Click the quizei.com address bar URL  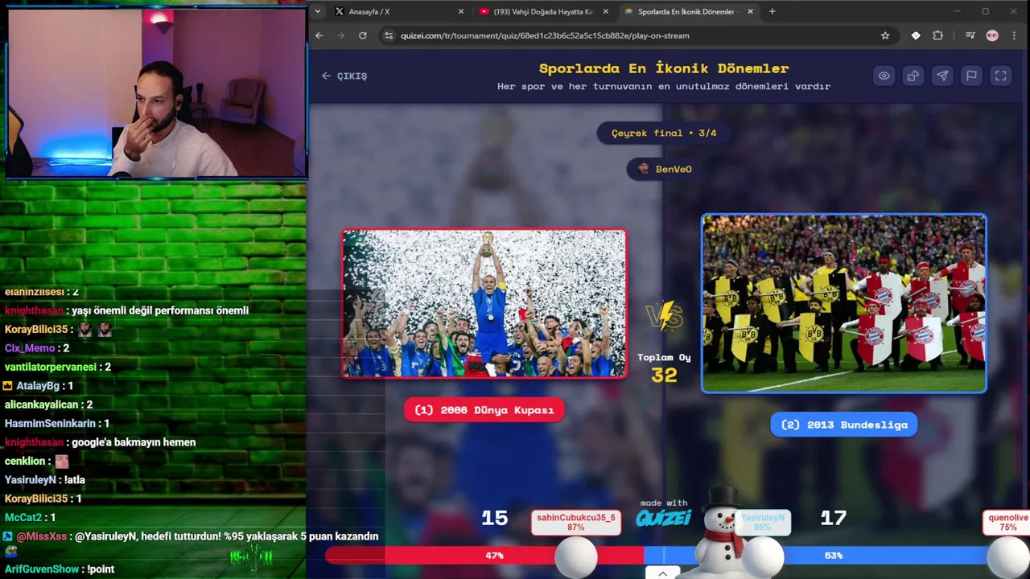click(x=545, y=35)
